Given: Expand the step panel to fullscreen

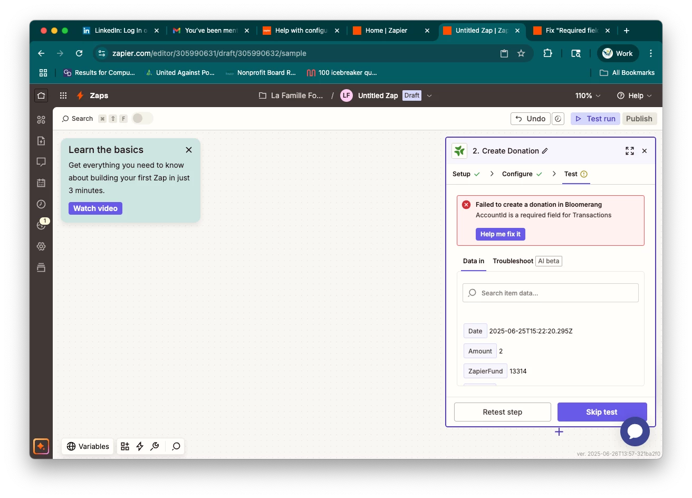Looking at the screenshot, I should (630, 151).
